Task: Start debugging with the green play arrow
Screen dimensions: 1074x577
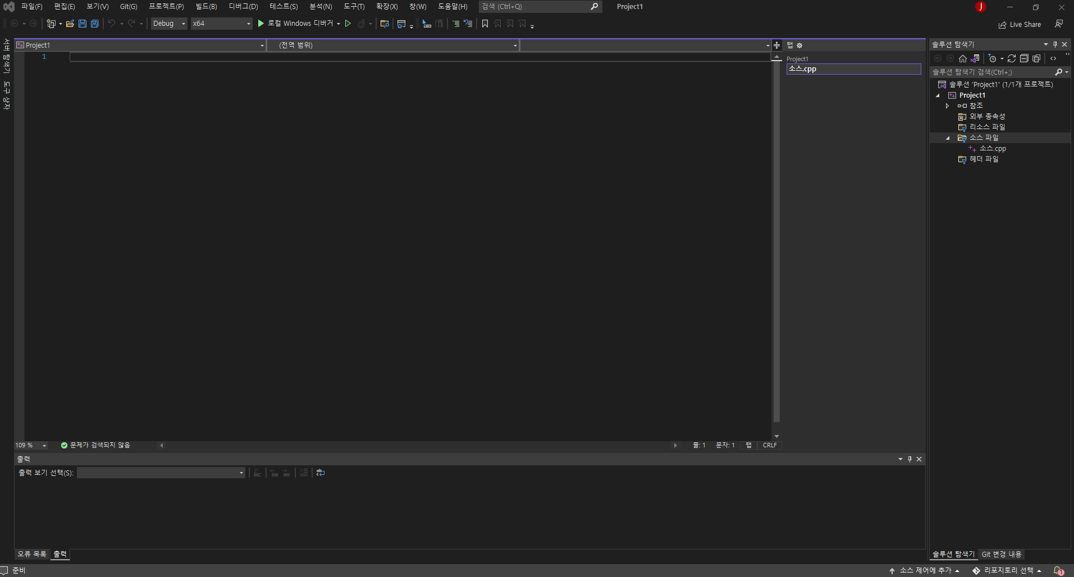Action: click(260, 24)
